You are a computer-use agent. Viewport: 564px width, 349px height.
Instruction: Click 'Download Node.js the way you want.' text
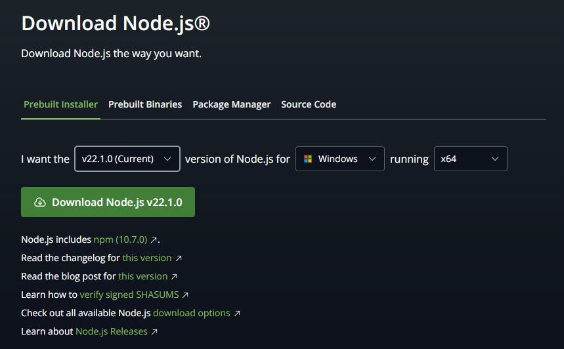coord(111,53)
